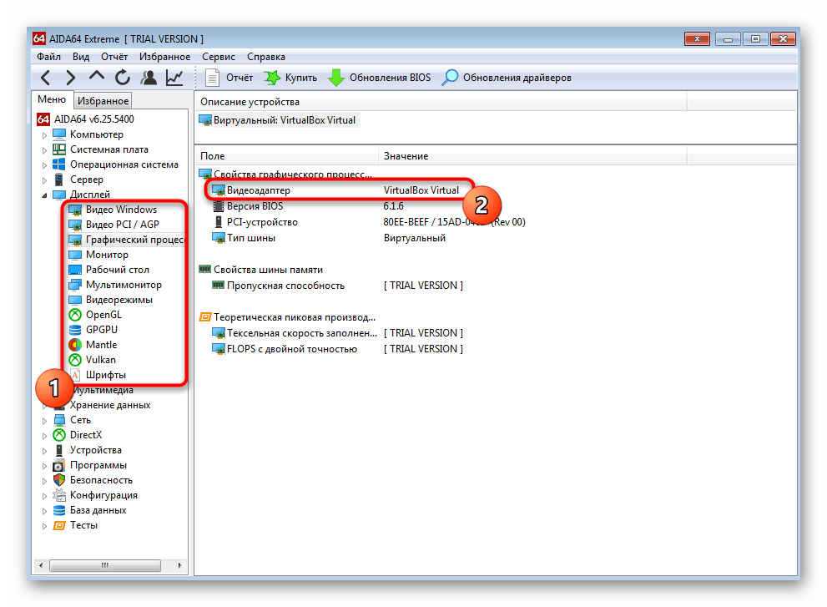Click Обновления драйверов button
This screenshot has width=827, height=607.
(507, 78)
